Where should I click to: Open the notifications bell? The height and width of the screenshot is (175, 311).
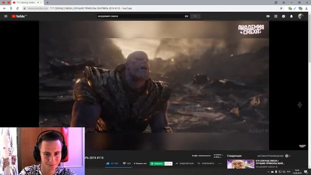[292, 16]
